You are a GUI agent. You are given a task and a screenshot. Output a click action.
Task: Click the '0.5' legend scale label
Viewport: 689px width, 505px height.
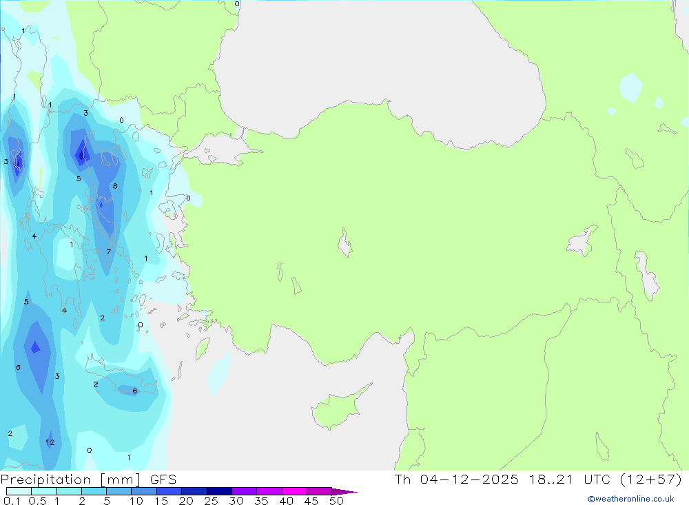37,501
